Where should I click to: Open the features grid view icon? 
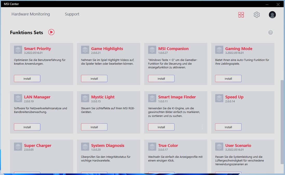click(241, 15)
